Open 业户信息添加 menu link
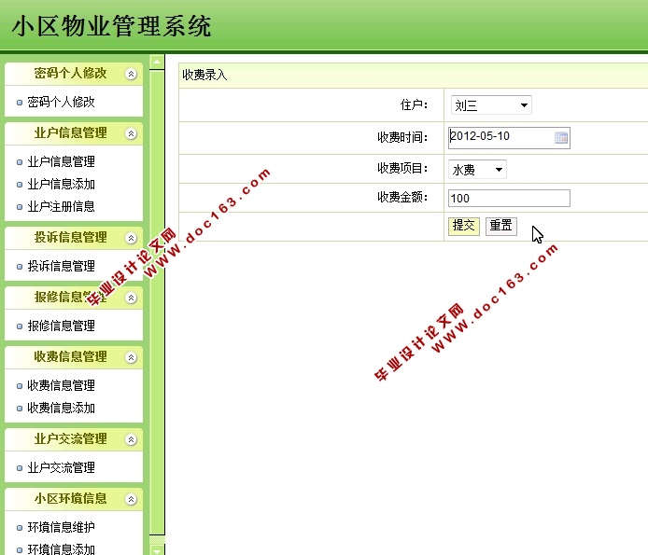This screenshot has height=555, width=648. 61,184
